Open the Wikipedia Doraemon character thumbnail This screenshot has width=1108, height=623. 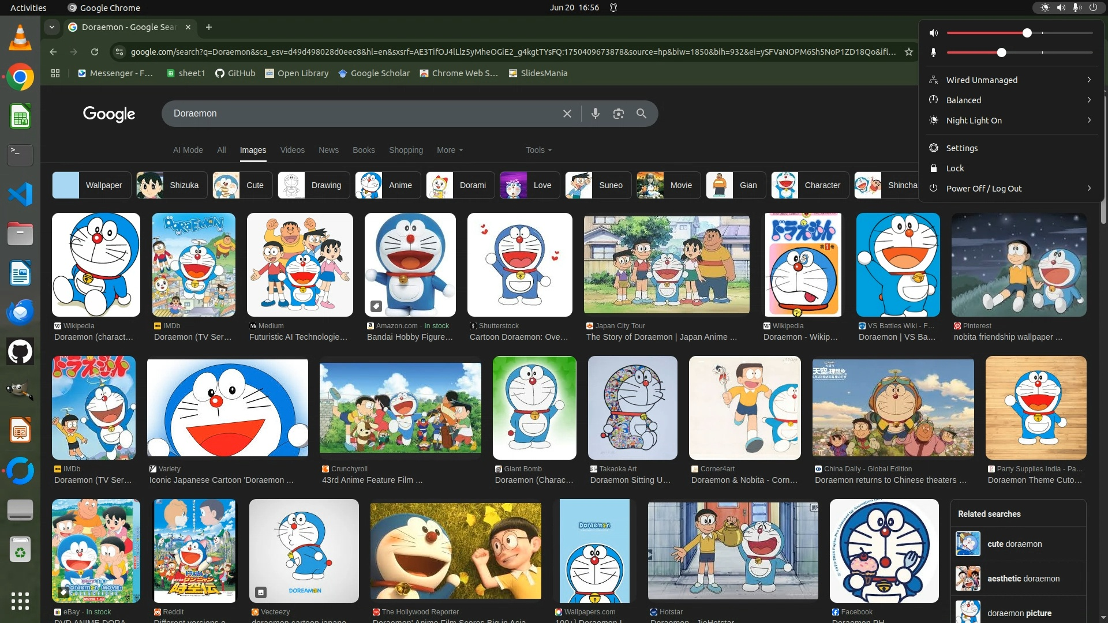(x=96, y=265)
